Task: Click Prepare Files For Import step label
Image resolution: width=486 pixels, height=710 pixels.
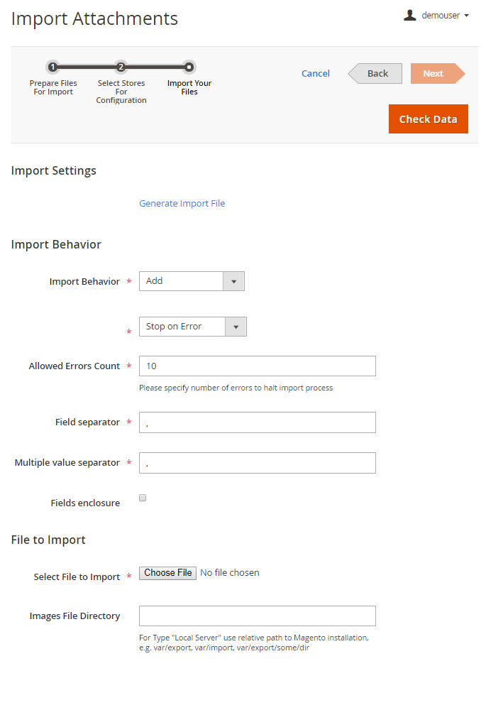Action: click(x=53, y=87)
